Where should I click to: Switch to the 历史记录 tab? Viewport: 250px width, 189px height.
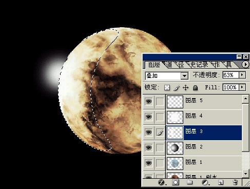[x=199, y=65]
